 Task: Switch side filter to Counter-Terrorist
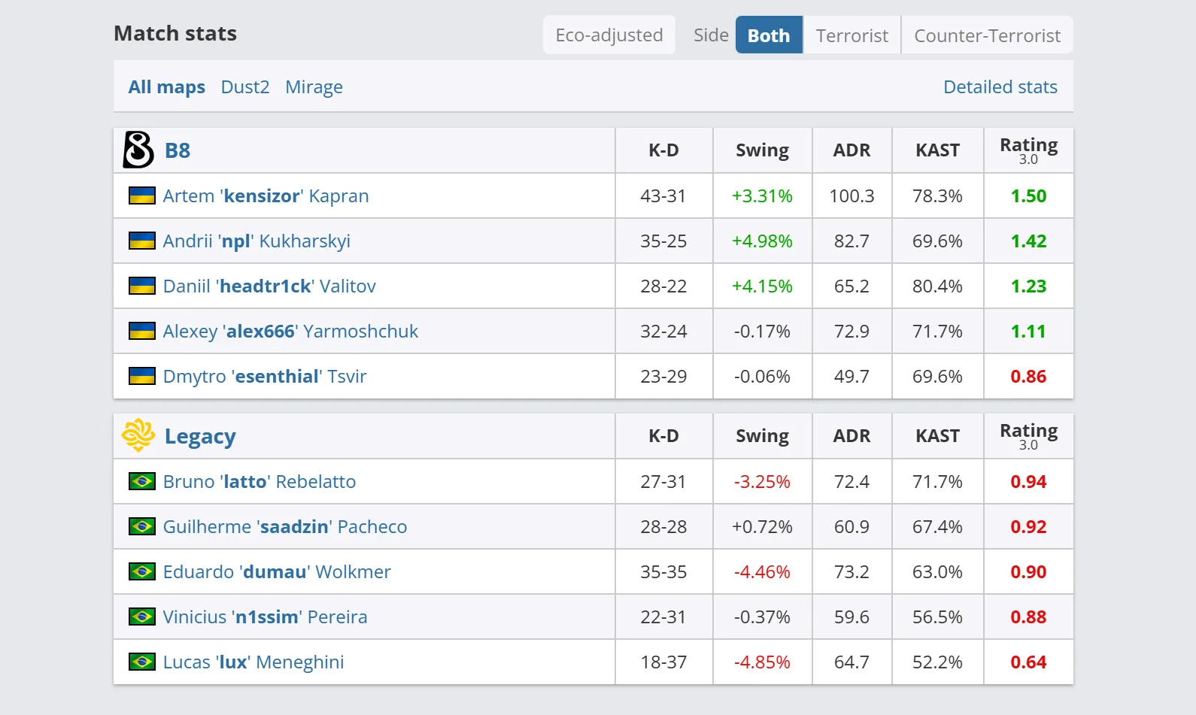(987, 35)
